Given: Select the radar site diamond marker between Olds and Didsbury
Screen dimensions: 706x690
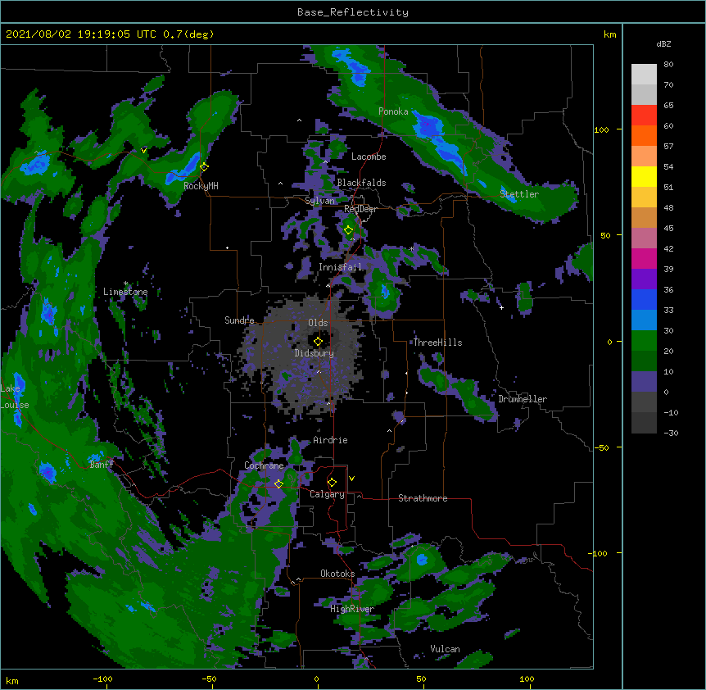Looking at the screenshot, I should point(318,342).
